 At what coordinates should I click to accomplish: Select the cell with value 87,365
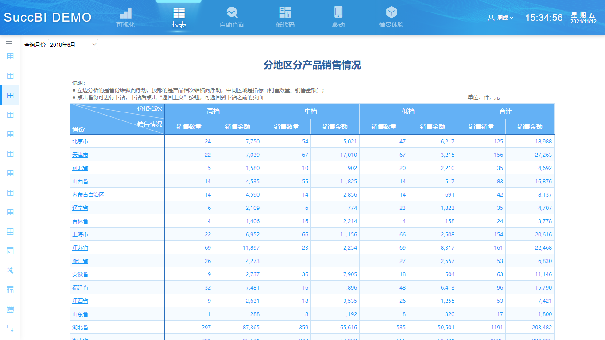point(238,328)
